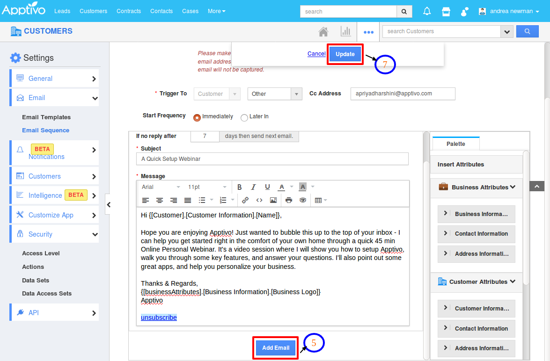The image size is (550, 361).
Task: Open Cases in top navigation
Action: (190, 11)
